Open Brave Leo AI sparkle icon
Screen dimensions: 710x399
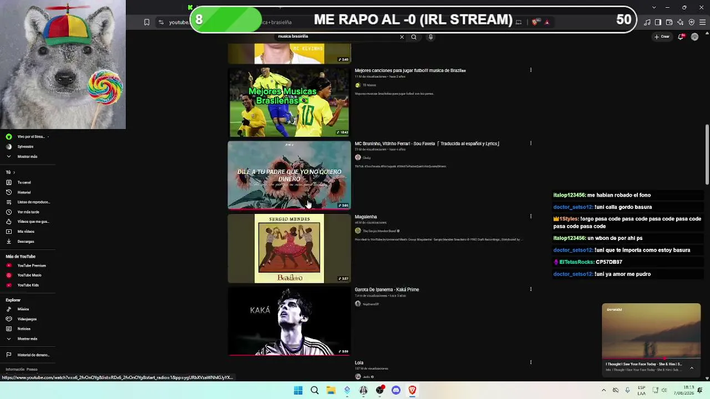coord(680,22)
